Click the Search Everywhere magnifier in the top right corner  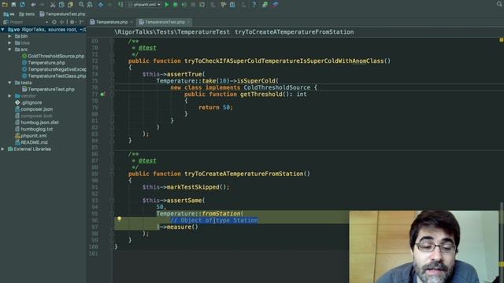click(499, 4)
